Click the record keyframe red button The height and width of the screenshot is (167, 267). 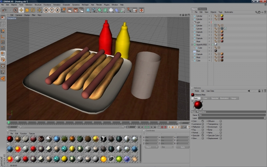162,127
